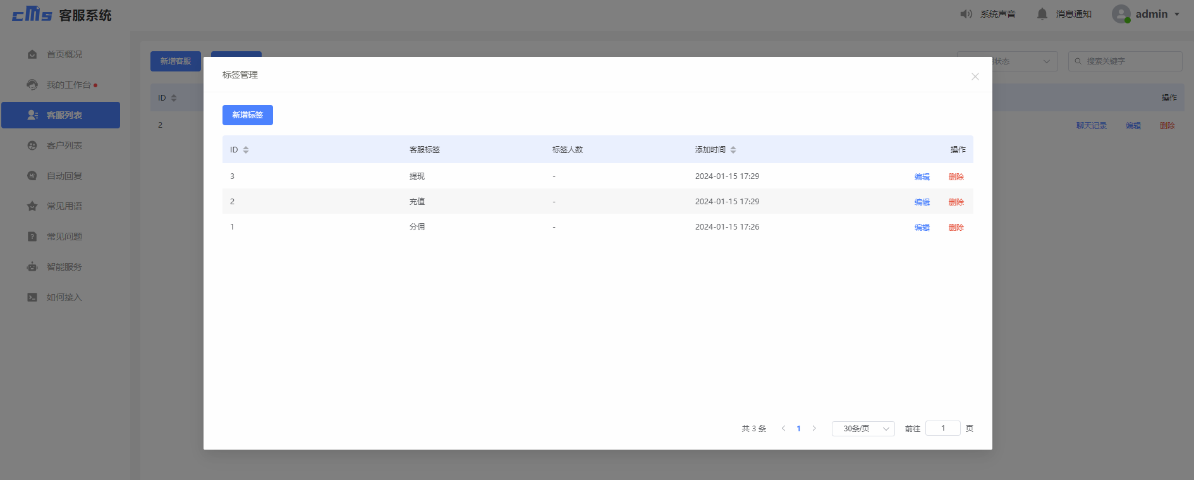Screen dimensions: 1194x480
Task: Click the 共 3 条 total count
Action: [x=754, y=429]
